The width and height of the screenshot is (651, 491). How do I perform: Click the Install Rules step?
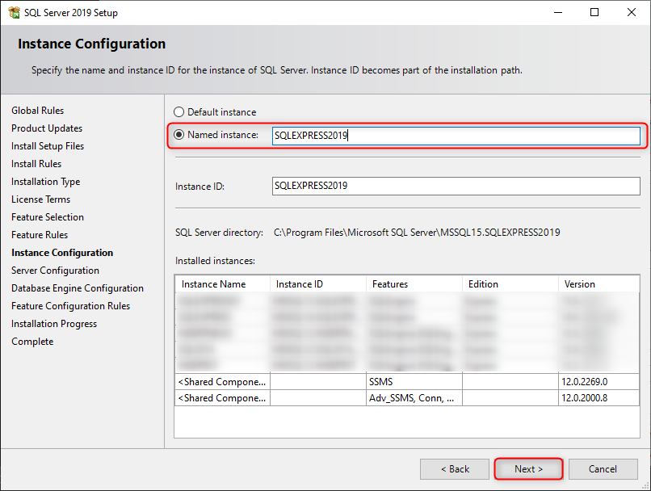point(36,164)
